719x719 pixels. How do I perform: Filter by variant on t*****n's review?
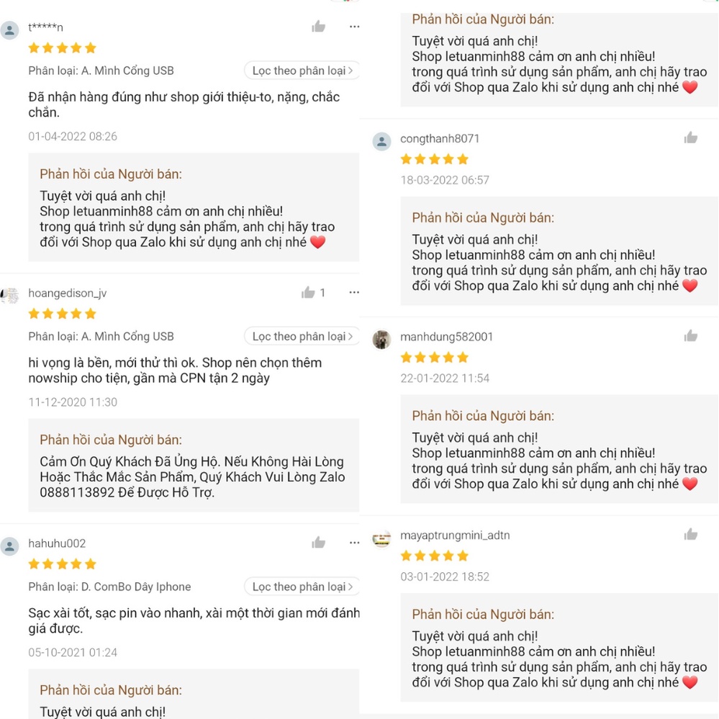(302, 71)
